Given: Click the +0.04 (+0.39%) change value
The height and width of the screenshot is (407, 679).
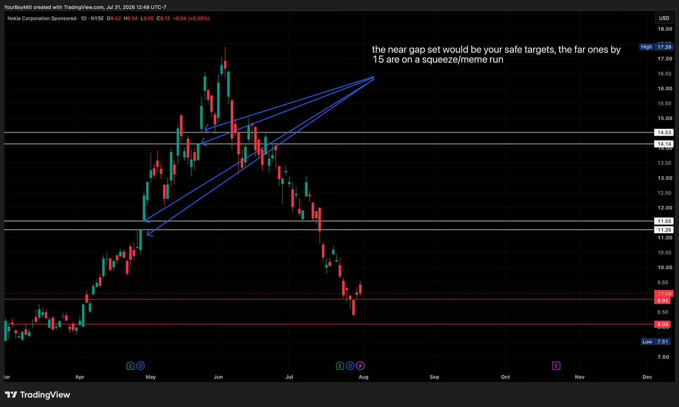Looking at the screenshot, I should [191, 19].
